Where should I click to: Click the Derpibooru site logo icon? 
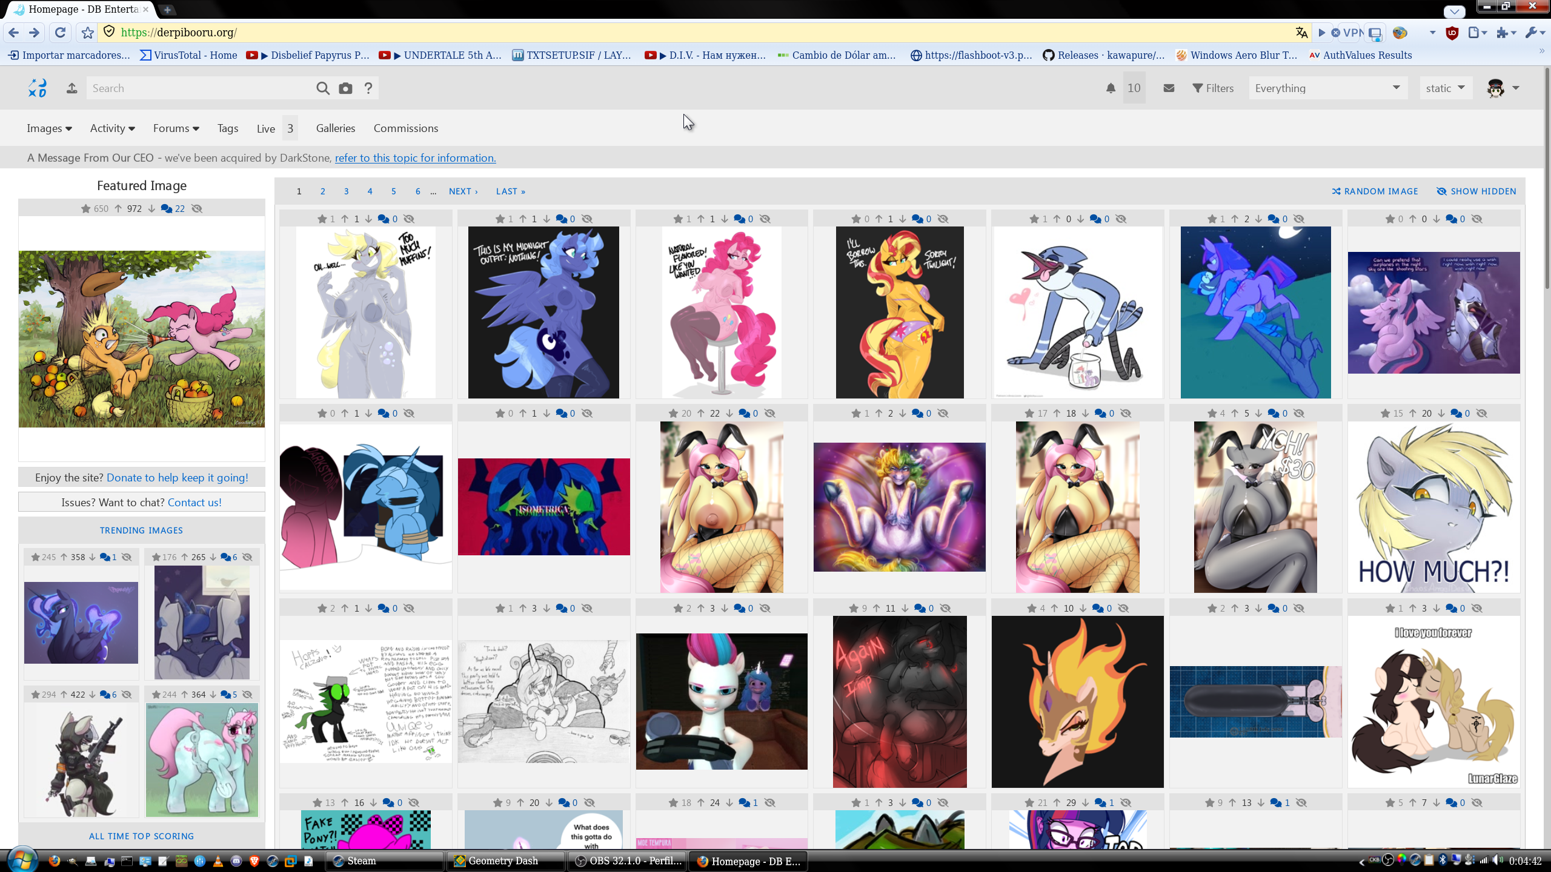coord(38,88)
